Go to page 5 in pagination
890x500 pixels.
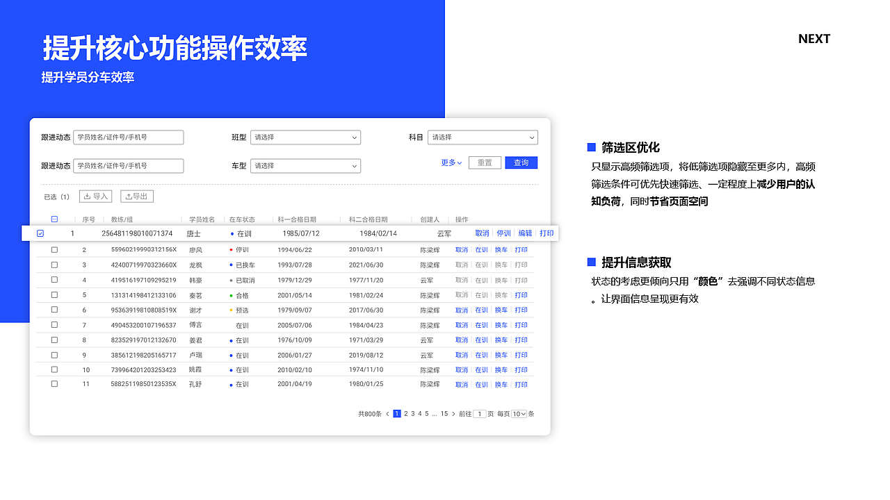click(426, 414)
